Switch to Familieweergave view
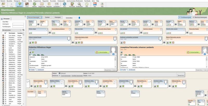 pos(185,17)
